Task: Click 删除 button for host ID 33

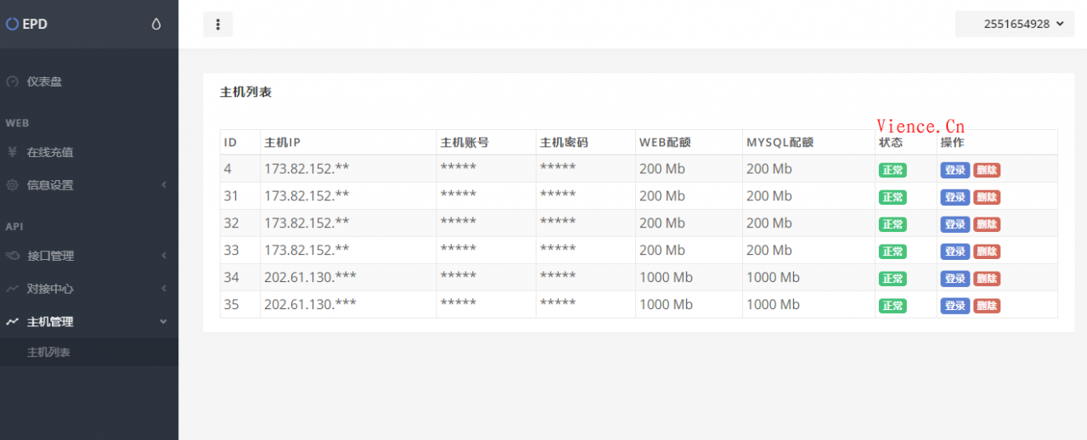Action: 987,251
